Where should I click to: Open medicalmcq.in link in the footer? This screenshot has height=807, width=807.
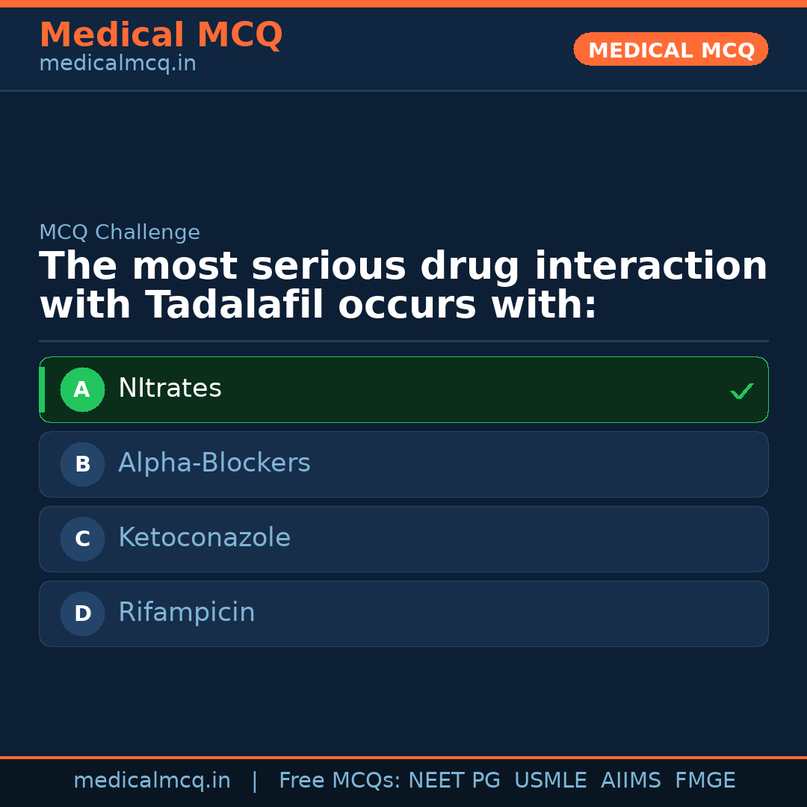click(x=152, y=781)
